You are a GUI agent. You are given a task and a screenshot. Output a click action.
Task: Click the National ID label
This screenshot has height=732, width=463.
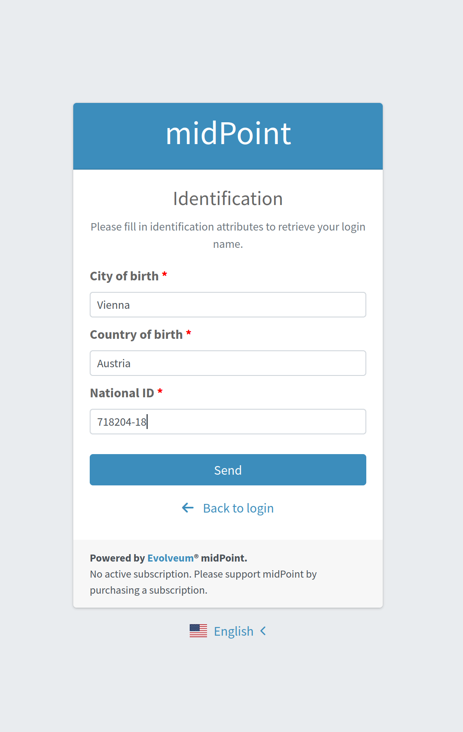click(x=122, y=393)
